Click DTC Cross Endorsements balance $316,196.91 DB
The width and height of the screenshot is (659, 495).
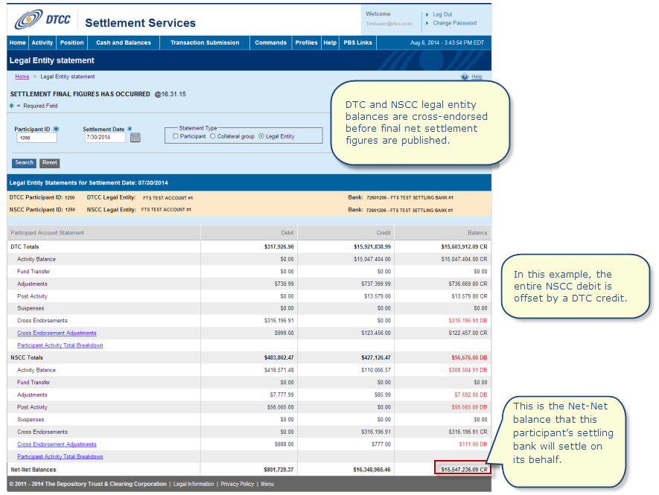(468, 321)
